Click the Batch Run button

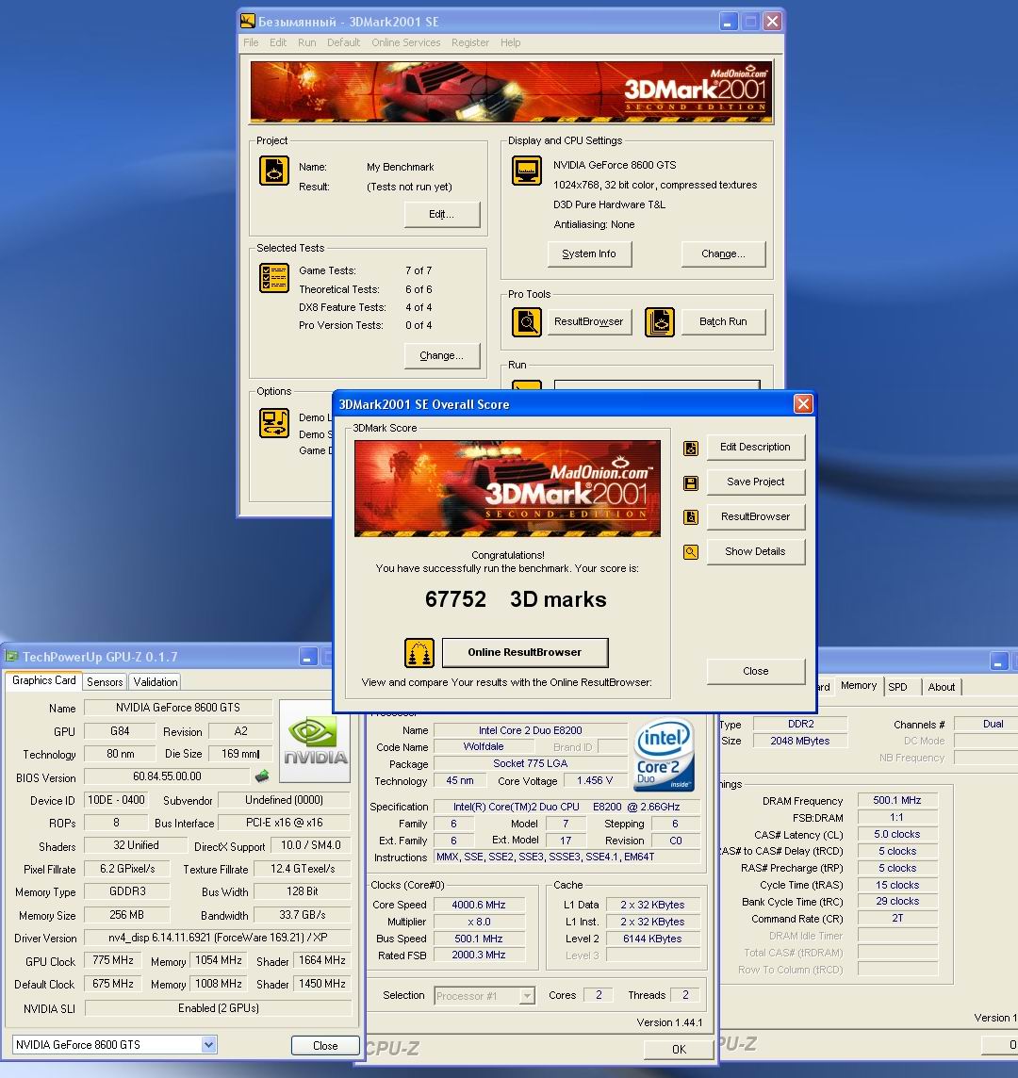coord(723,321)
